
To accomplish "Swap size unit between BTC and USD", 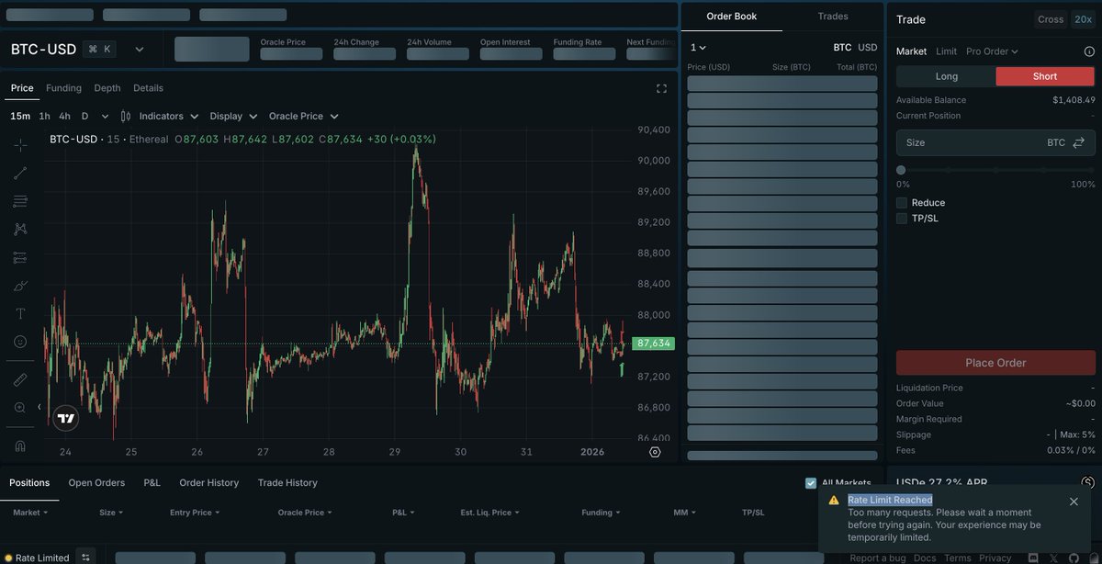I will pos(1079,142).
